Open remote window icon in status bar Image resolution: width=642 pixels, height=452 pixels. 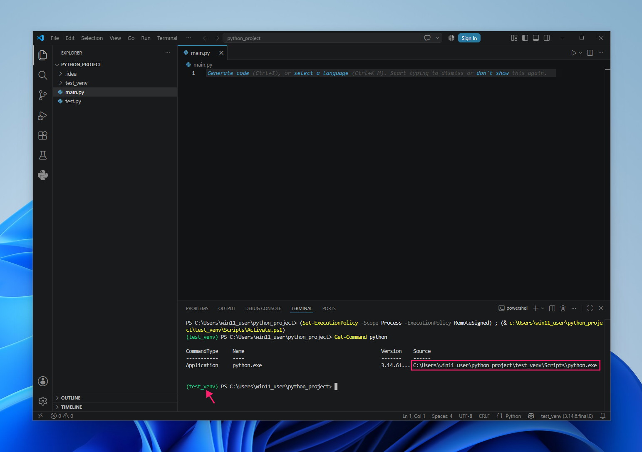coord(40,416)
